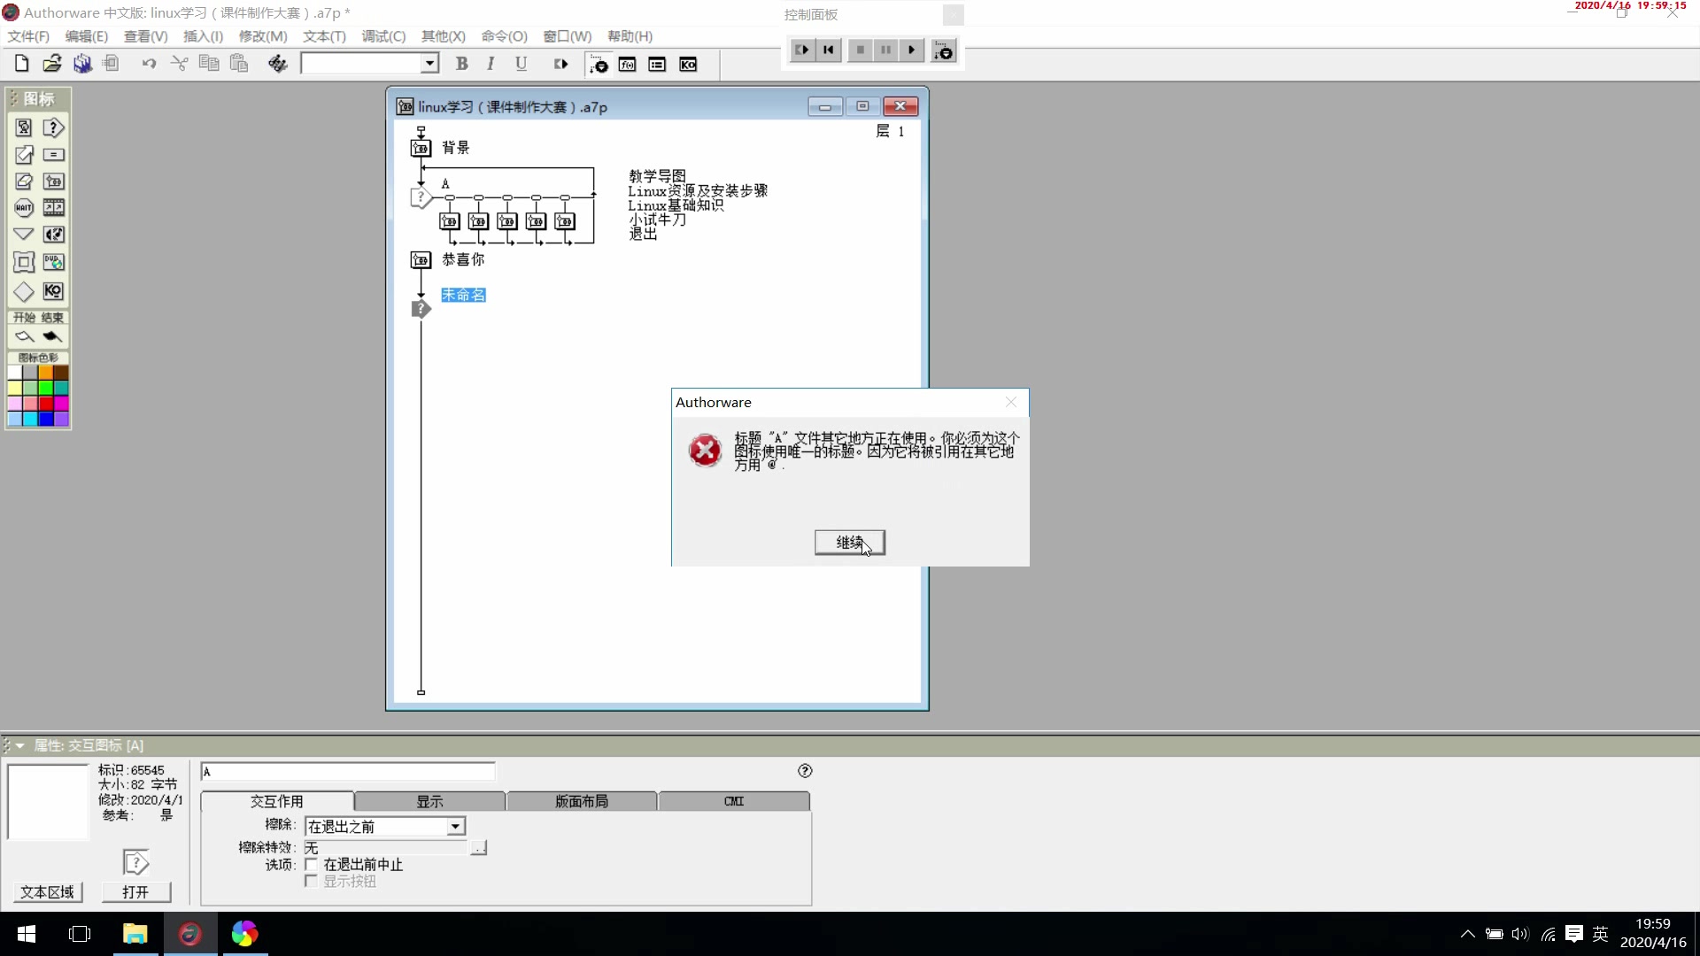Toggle the 在退出前中止 checkbox
The image size is (1700, 956).
point(311,865)
